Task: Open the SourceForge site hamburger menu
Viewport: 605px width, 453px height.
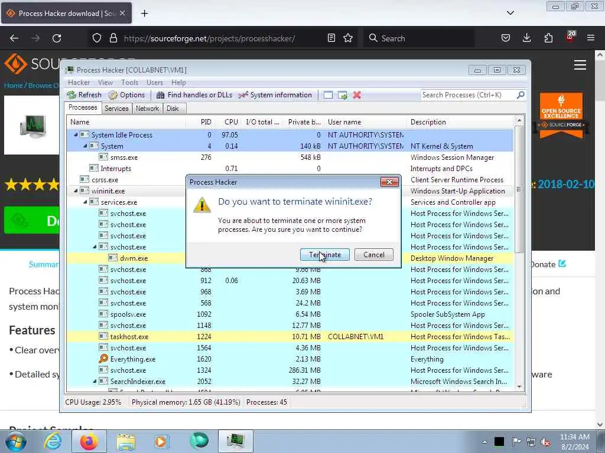Action: [x=580, y=65]
